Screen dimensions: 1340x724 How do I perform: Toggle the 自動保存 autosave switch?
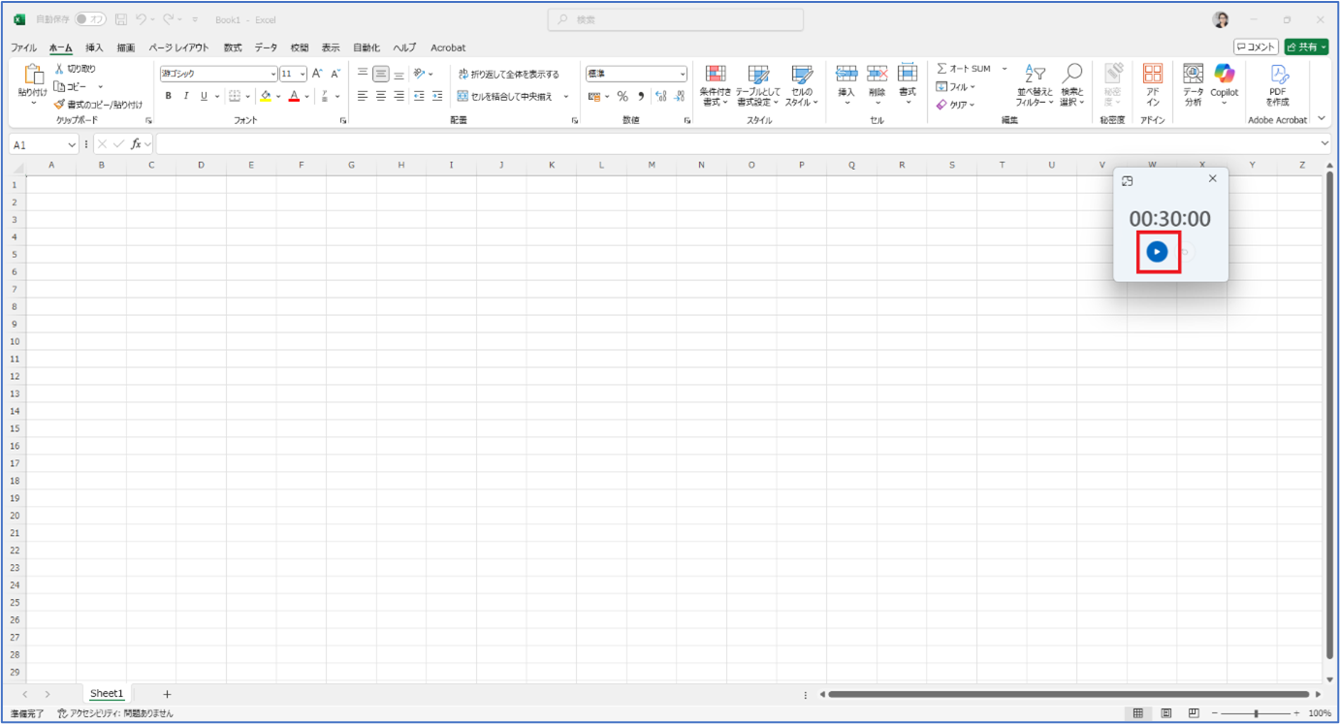90,19
